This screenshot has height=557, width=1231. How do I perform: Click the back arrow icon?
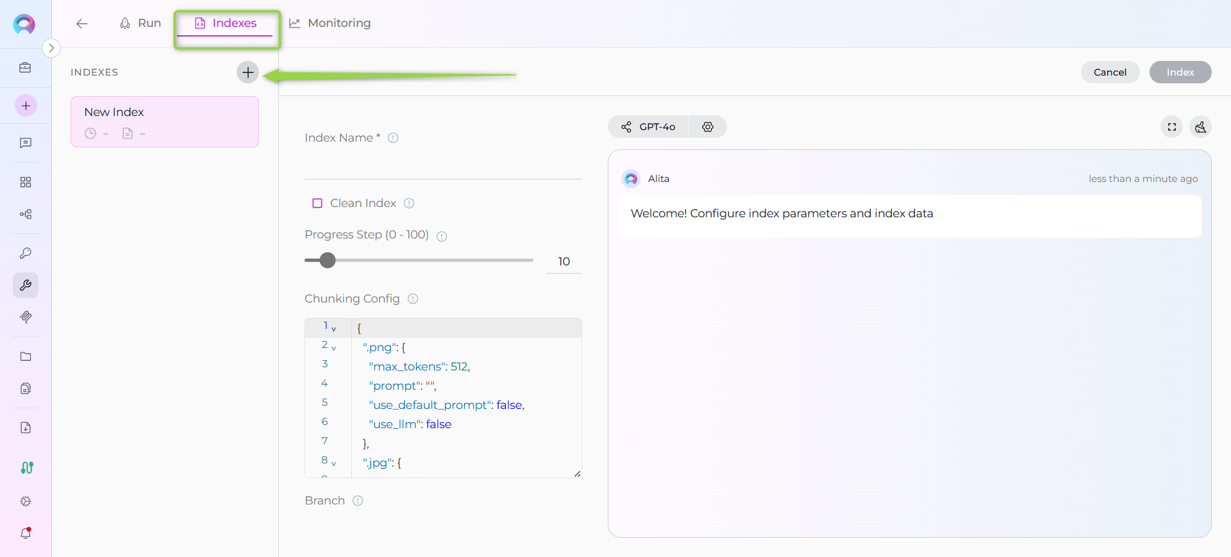(81, 24)
